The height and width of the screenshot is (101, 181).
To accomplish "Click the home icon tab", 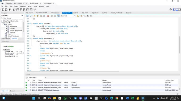I will coord(2,3).
